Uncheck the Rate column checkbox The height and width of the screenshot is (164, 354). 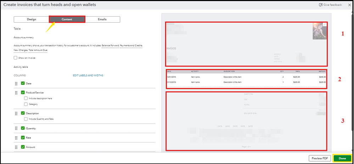tap(23, 137)
